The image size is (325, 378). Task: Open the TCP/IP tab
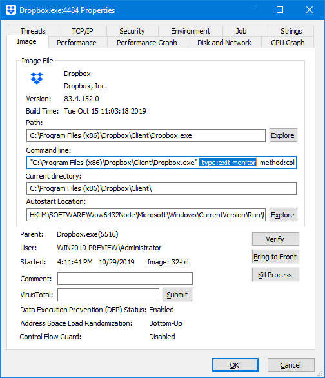(x=83, y=31)
